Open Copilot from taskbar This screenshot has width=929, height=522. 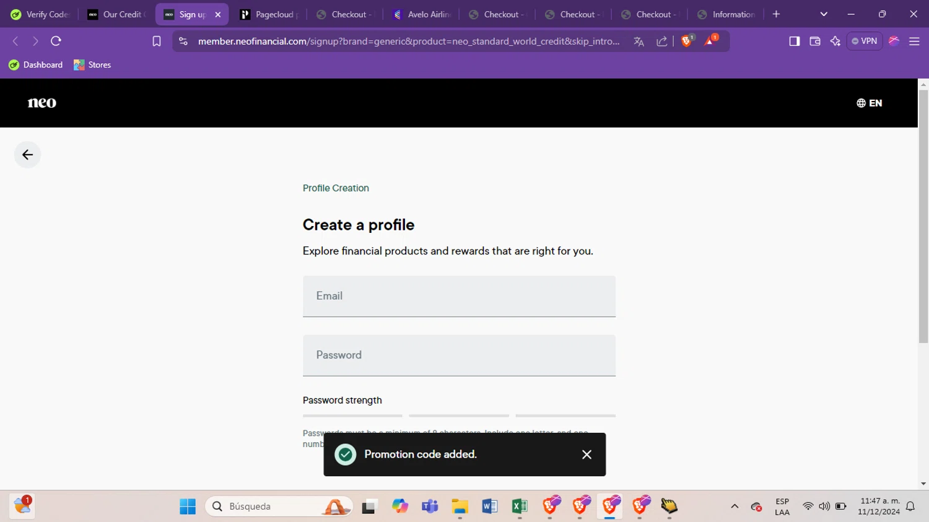coord(400,507)
